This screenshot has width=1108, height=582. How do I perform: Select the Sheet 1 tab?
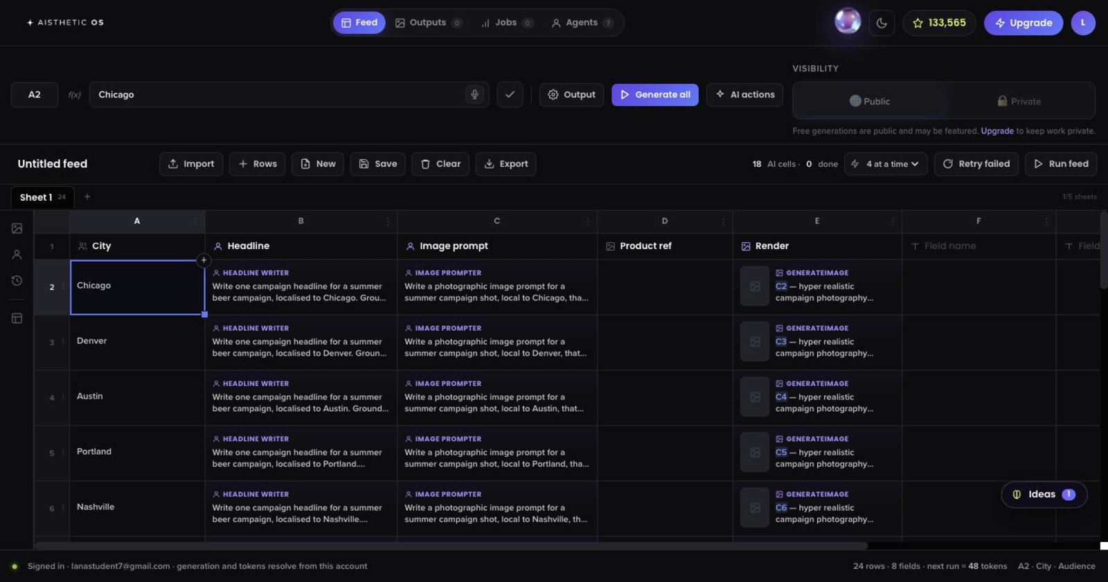(42, 197)
